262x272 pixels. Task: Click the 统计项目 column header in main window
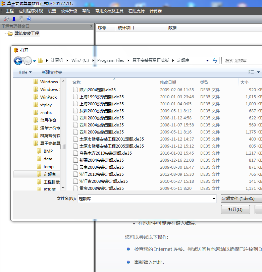126,28
